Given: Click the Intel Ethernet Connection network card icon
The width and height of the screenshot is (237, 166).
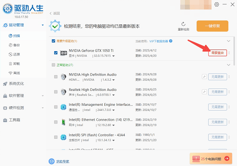Looking at the screenshot, I should (63, 122).
